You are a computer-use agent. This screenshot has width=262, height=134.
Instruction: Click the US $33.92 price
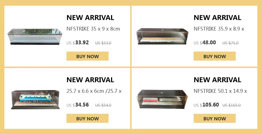77,43
